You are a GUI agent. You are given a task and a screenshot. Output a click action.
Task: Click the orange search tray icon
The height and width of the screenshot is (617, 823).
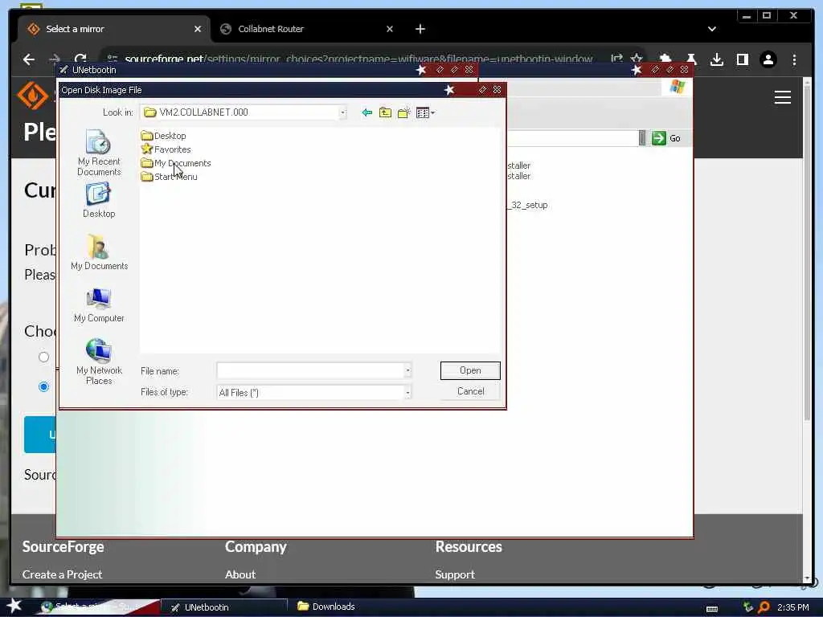(764, 607)
